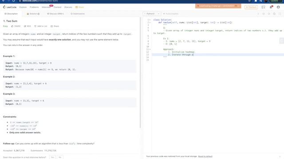This screenshot has width=284, height=159.
Task: Click the 'Constraints:' heading
Action: tap(10, 117)
